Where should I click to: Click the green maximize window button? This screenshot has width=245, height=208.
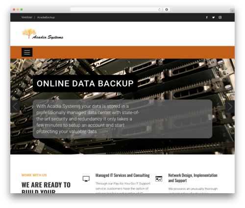click(22, 9)
